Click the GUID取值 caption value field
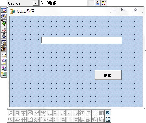 click(64, 3)
